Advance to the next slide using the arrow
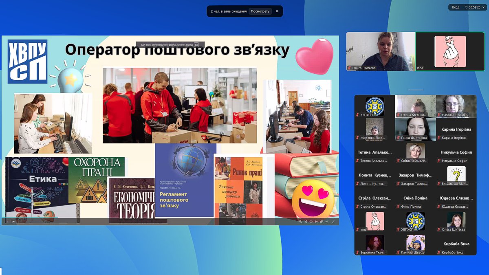Viewport: 489px width, 275px height. [18, 221]
